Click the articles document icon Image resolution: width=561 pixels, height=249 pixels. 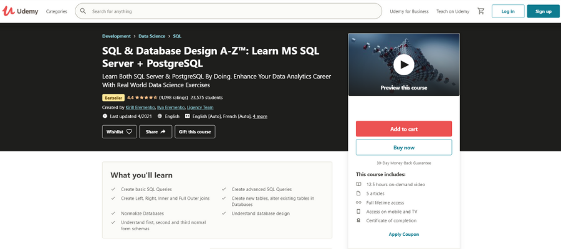click(x=358, y=193)
